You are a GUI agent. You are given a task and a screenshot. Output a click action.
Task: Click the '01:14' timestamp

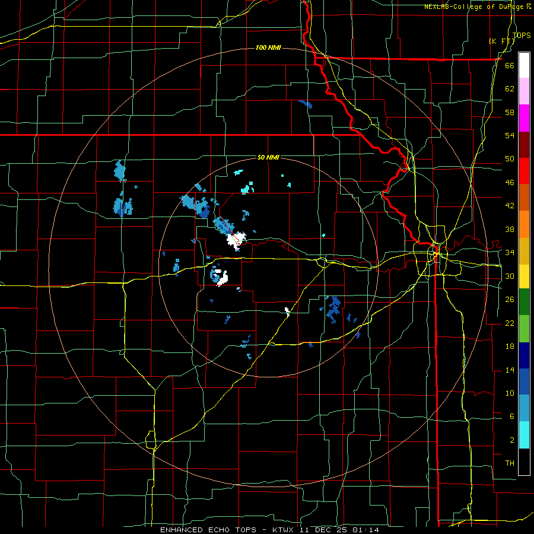[365, 530]
